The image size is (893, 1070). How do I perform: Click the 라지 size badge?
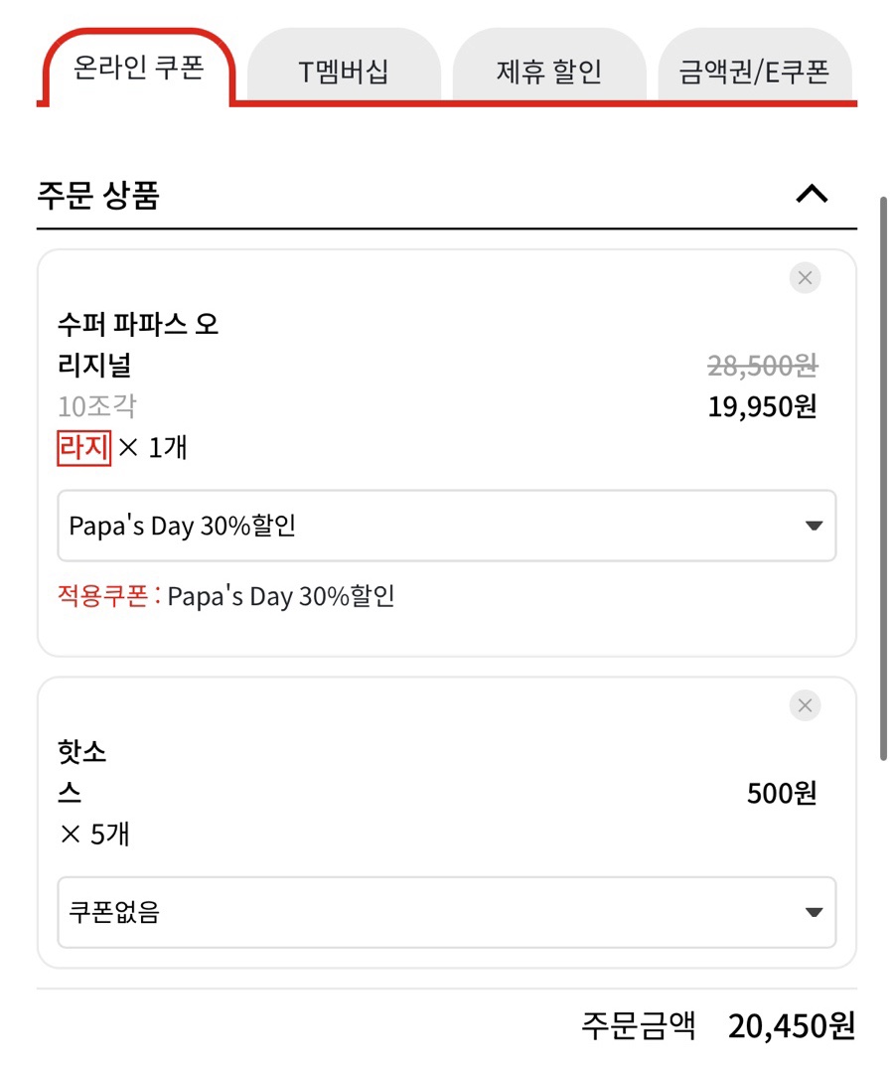click(83, 448)
